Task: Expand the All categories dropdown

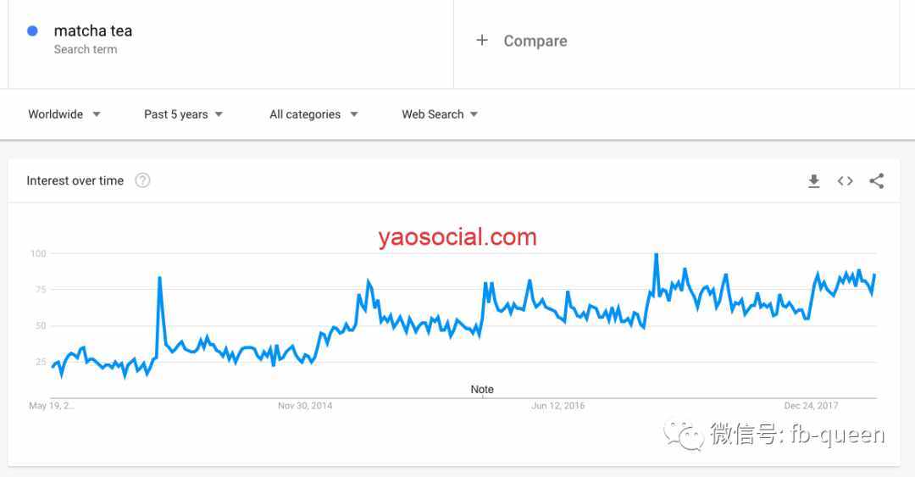Action: 313,114
